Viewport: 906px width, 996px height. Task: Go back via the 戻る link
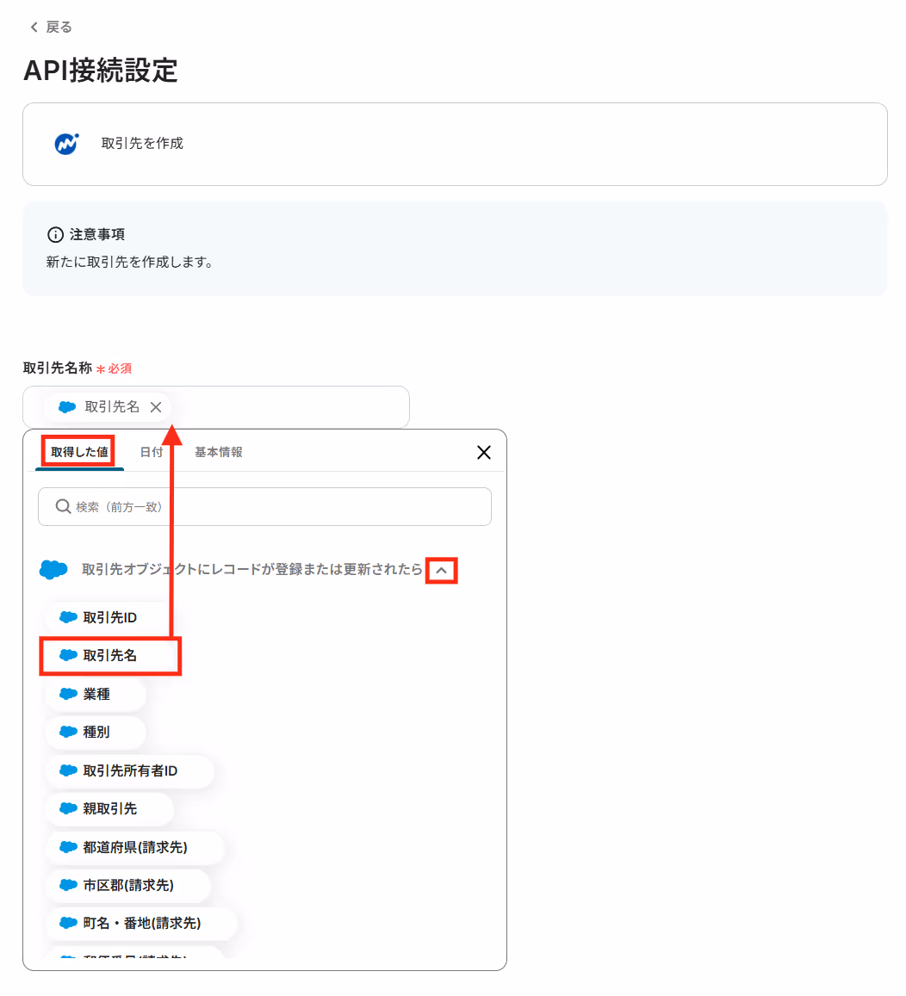[51, 28]
